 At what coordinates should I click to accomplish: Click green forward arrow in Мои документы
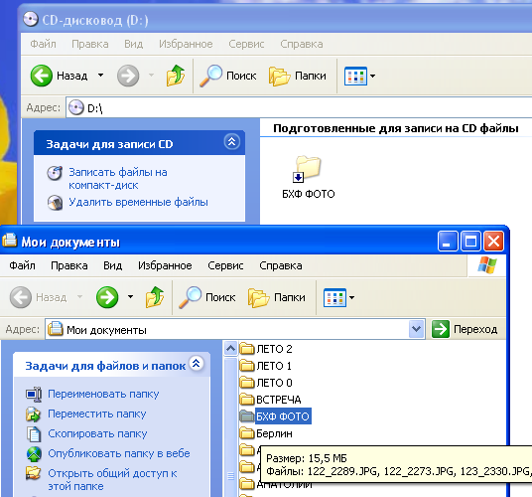click(x=107, y=297)
